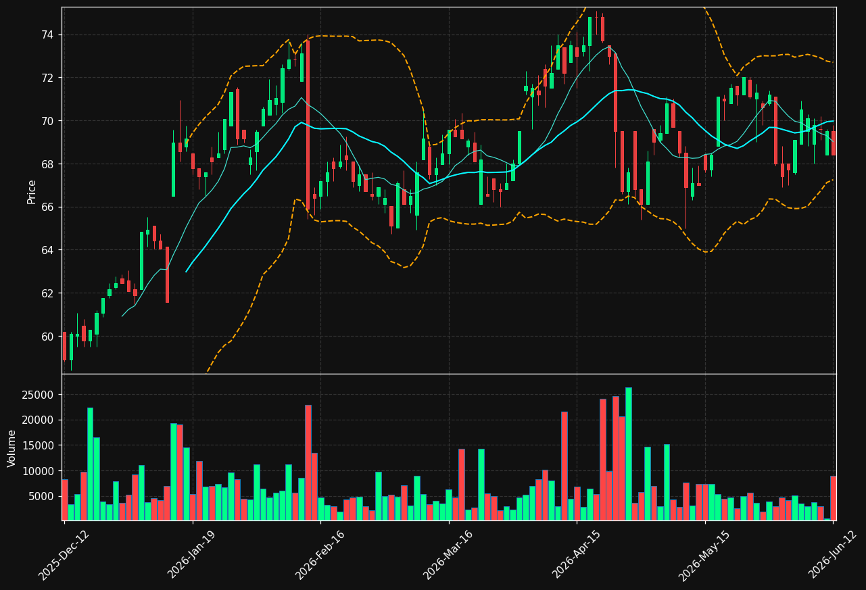Click the 2026-Feb-16 date label
866x590 pixels.
pyautogui.click(x=320, y=555)
